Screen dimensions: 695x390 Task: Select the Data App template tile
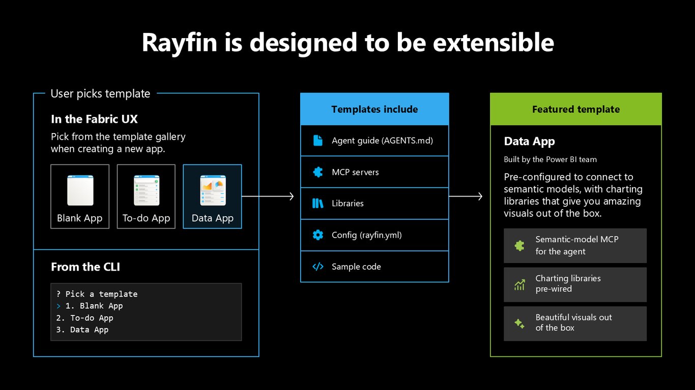[x=212, y=197]
